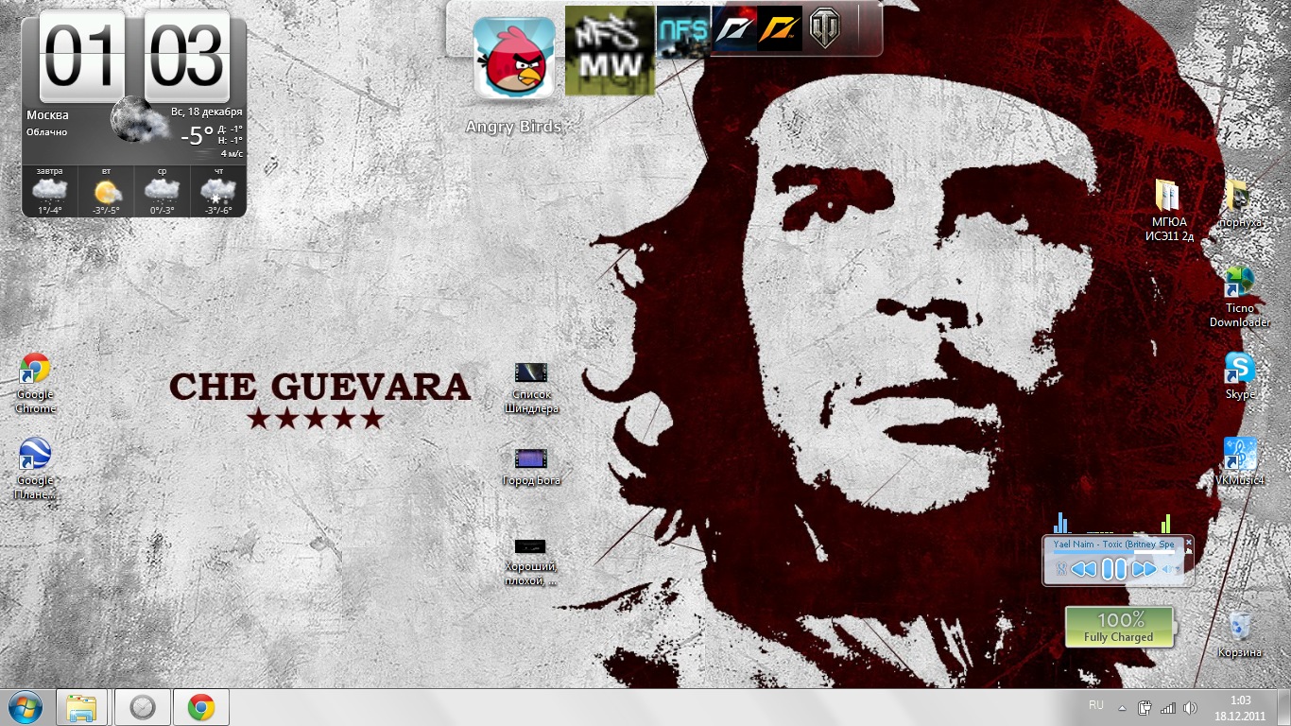Click the 4 м/с wind speed text

click(x=232, y=152)
